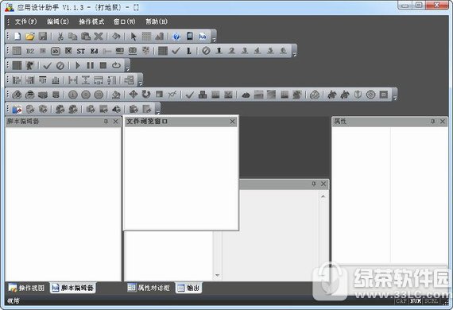Screen dimensions: 453x310
Task: Click the align left edges icon
Action: 17,80
